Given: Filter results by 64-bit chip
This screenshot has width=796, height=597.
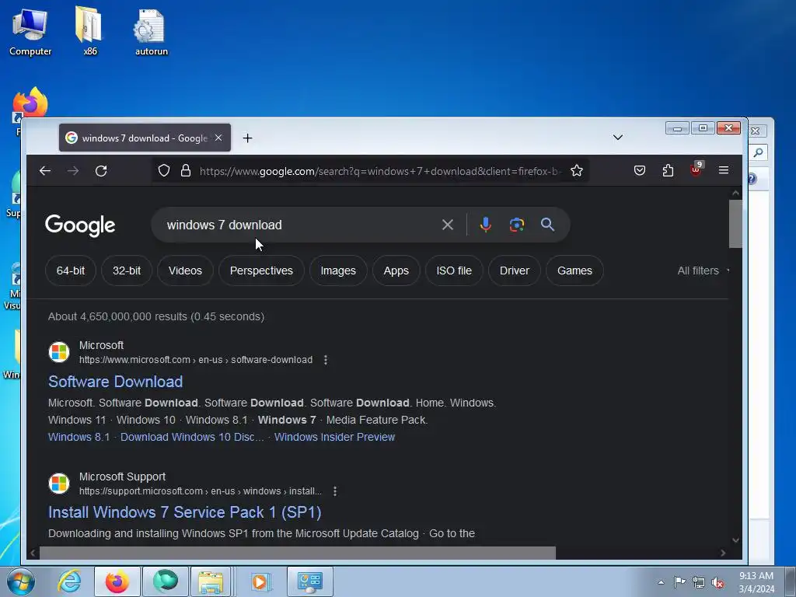Looking at the screenshot, I should point(71,271).
